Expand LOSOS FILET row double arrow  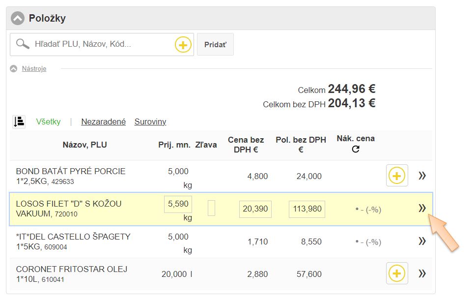[x=422, y=209]
